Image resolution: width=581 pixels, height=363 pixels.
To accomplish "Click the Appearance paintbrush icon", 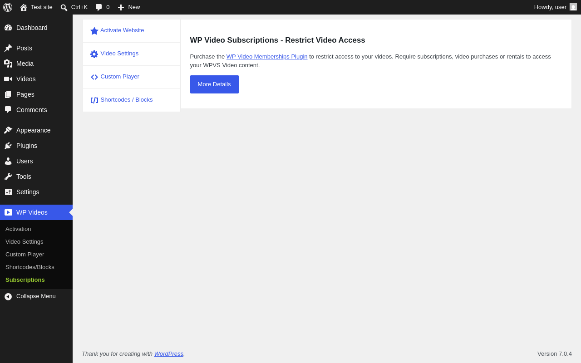I will [8, 130].
